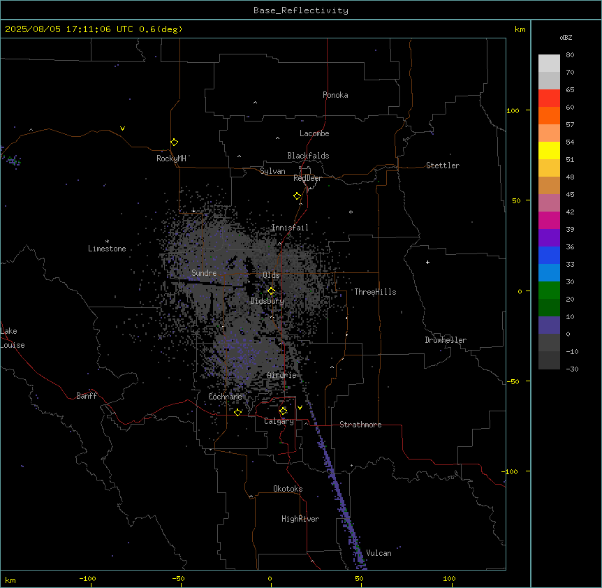Select the red 65-60 dBZ legend swatch
The image size is (602, 588).
549,98
